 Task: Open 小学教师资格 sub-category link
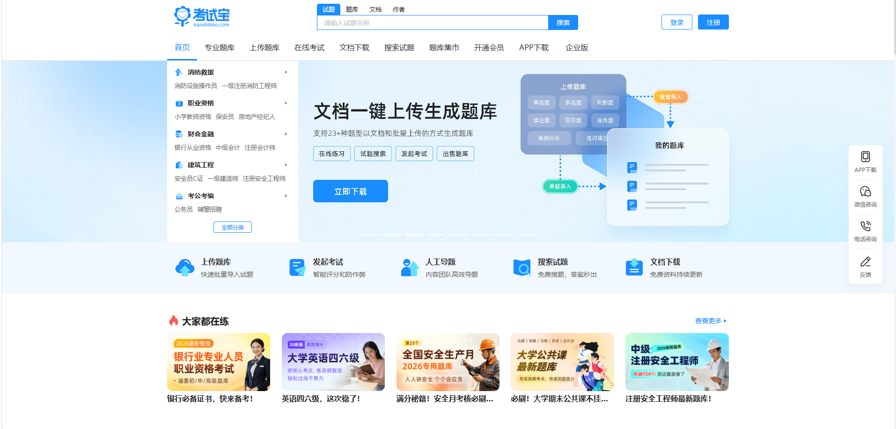point(193,117)
